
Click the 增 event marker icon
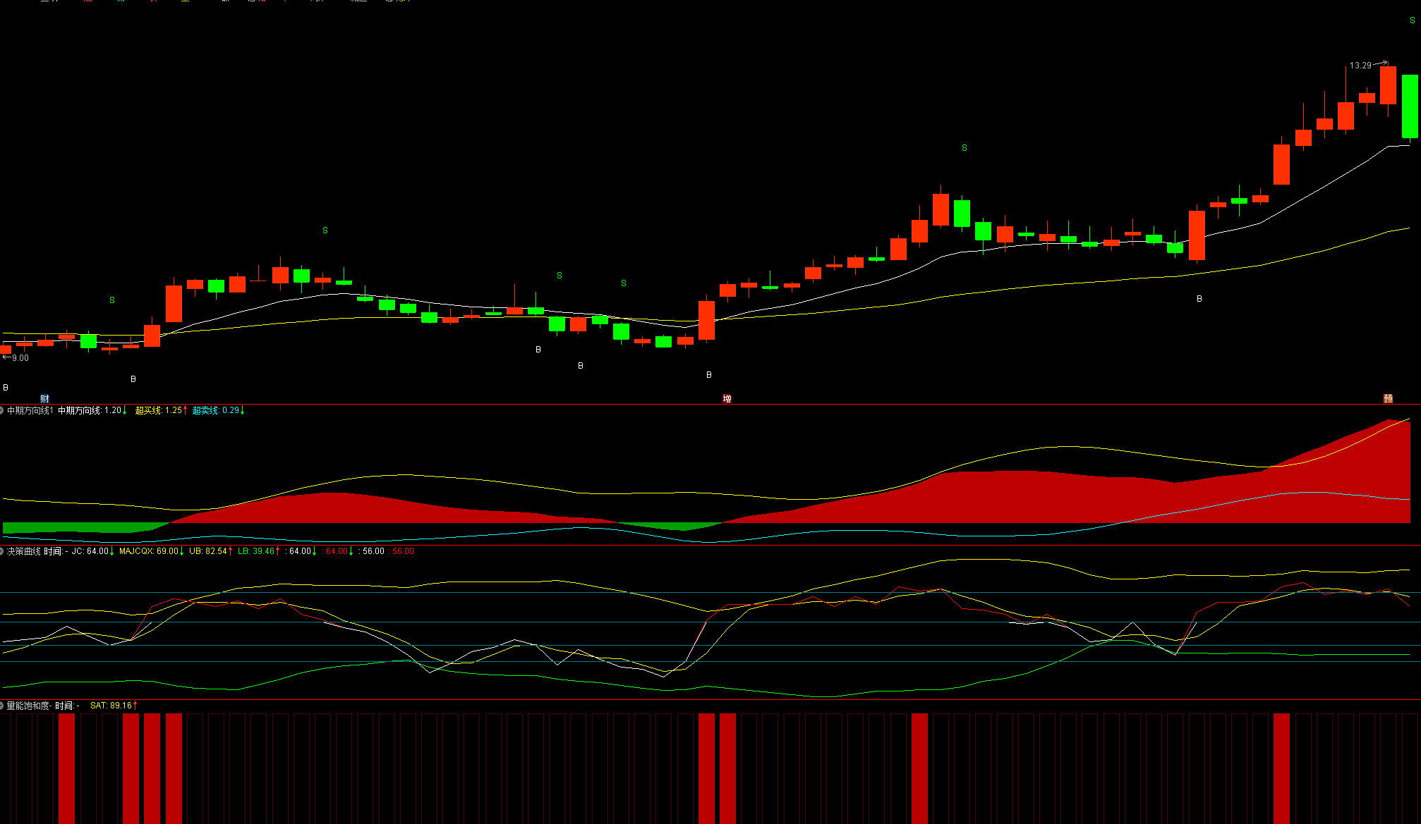coord(727,399)
